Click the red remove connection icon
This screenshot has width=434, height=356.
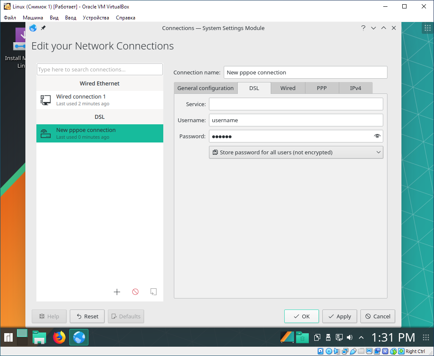pyautogui.click(x=135, y=292)
